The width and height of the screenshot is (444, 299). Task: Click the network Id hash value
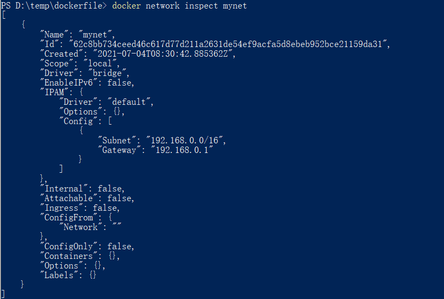pos(228,44)
